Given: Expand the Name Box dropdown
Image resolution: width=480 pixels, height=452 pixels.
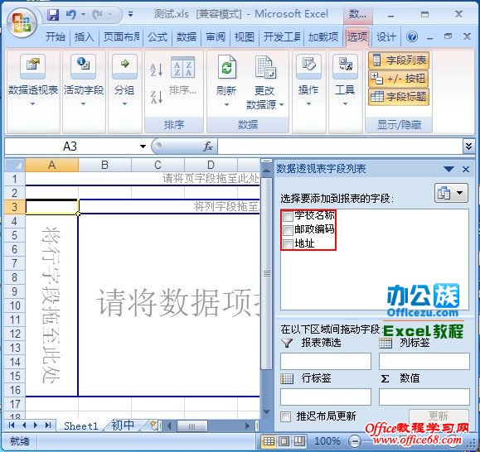Looking at the screenshot, I should coord(143,147).
